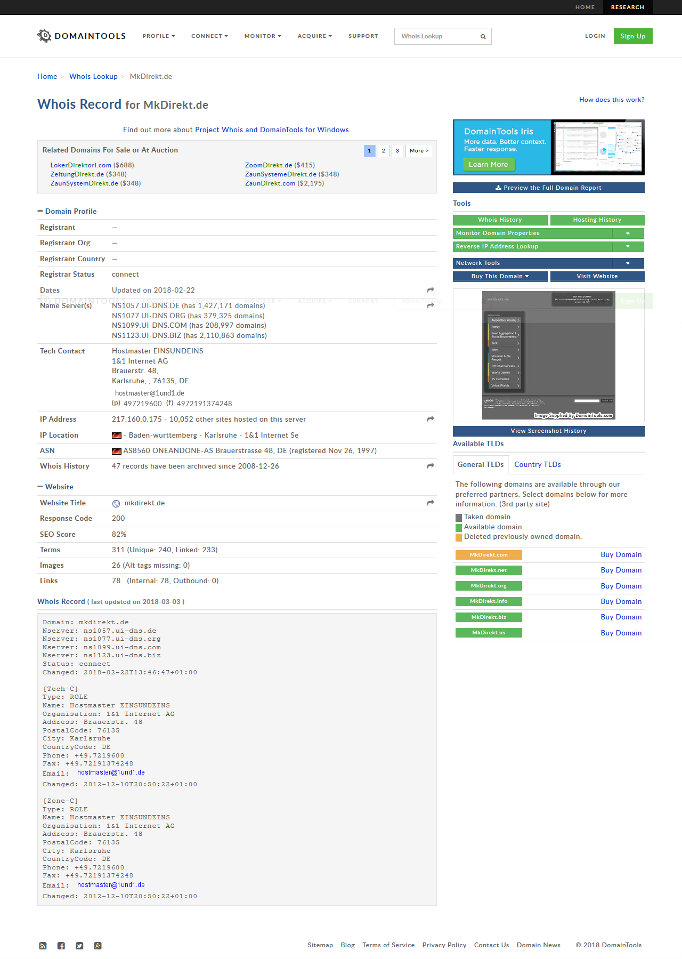
Task: Click Buy Domain for MkDirekt.biz
Action: (x=621, y=617)
